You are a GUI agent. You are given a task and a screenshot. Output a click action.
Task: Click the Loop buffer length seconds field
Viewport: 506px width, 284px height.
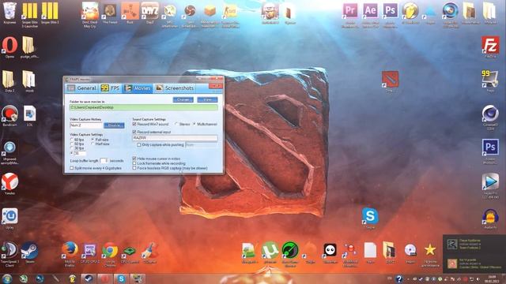point(104,160)
